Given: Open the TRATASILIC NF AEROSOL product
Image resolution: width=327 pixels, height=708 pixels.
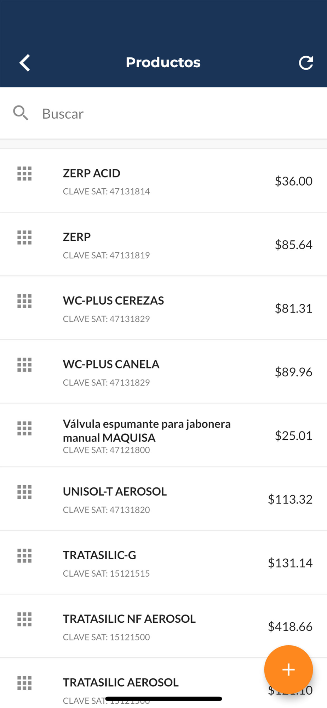Looking at the screenshot, I should coord(163,626).
